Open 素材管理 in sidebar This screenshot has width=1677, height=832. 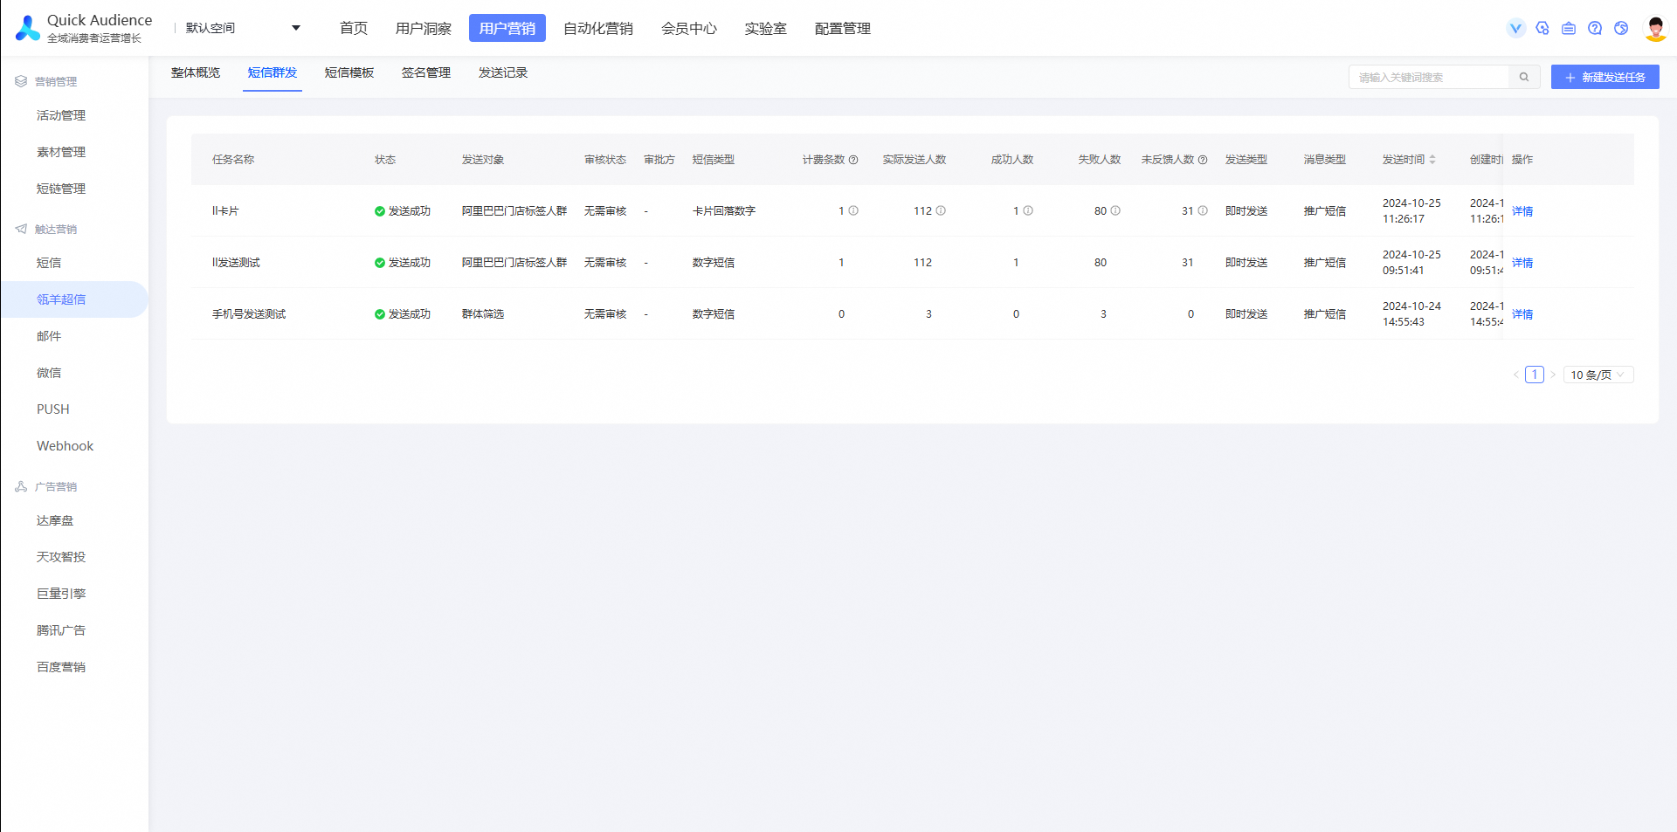pos(61,152)
